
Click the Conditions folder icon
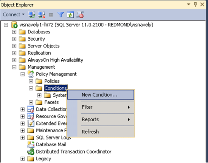[x=39, y=88]
